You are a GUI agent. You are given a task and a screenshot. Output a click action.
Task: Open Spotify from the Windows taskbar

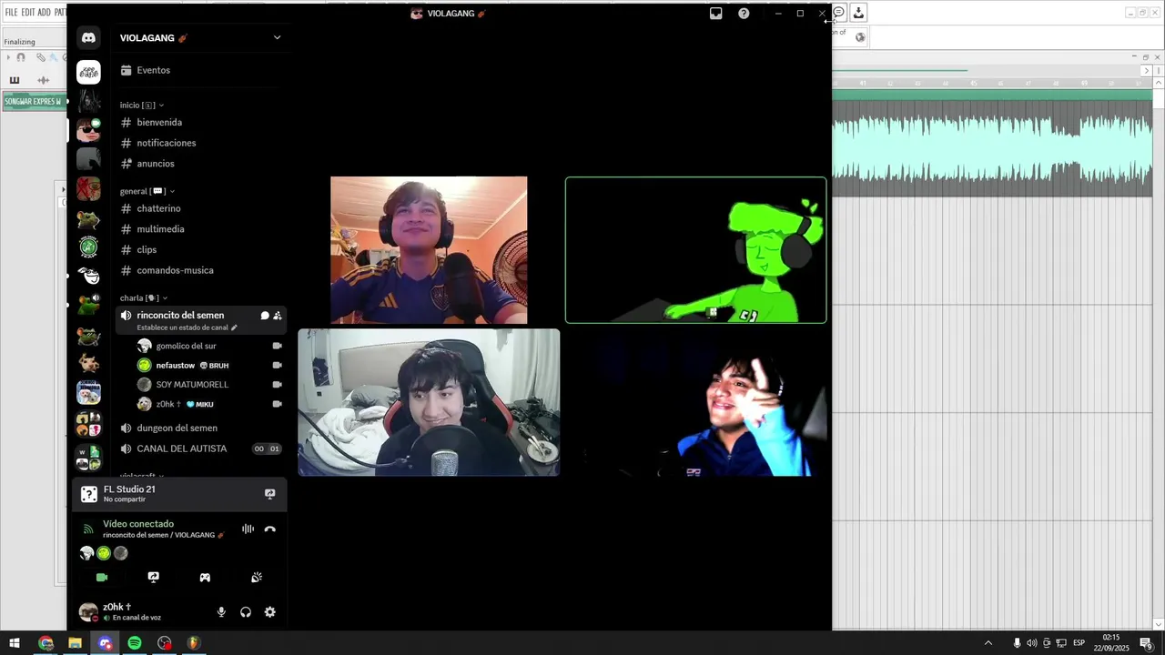click(135, 643)
